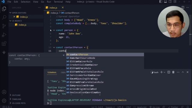Close the terminal panel
192x108 pixels.
coord(187,72)
